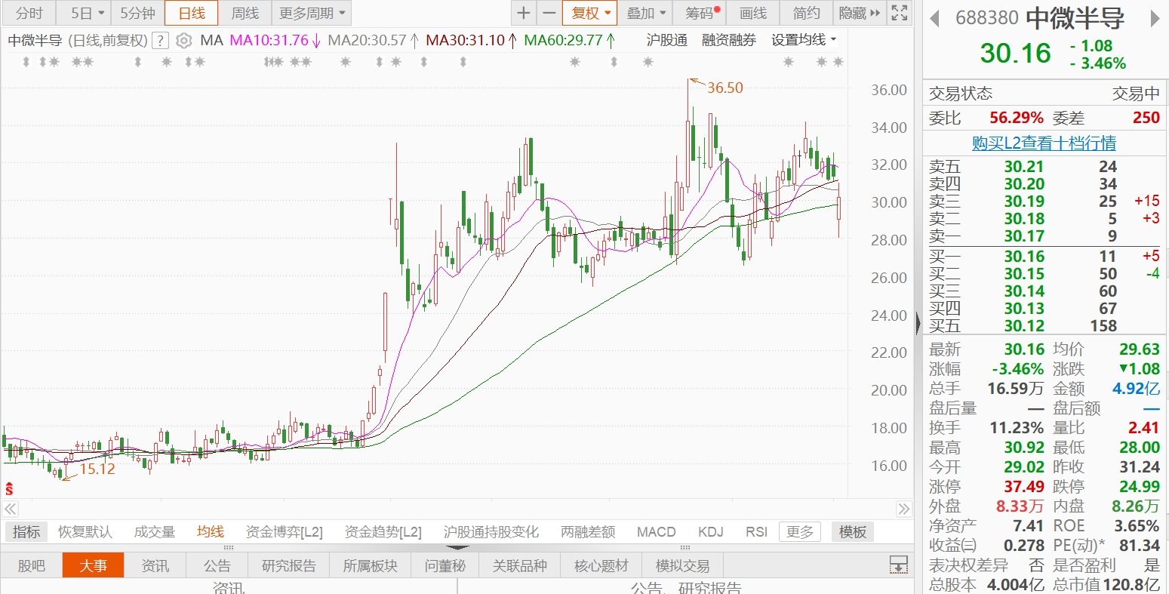The height and width of the screenshot is (594, 1169).
Task: Collapse bottom panel with dock icon
Action: (x=898, y=565)
